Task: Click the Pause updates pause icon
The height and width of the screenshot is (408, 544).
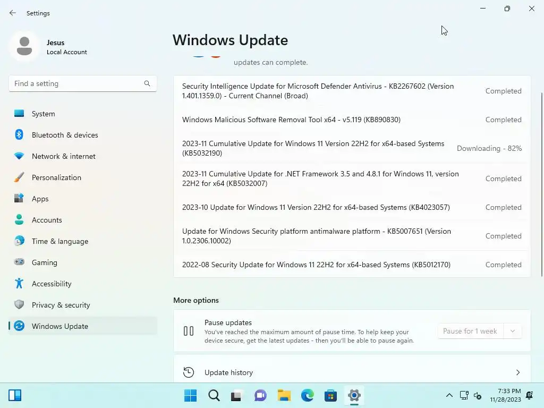Action: (x=189, y=331)
